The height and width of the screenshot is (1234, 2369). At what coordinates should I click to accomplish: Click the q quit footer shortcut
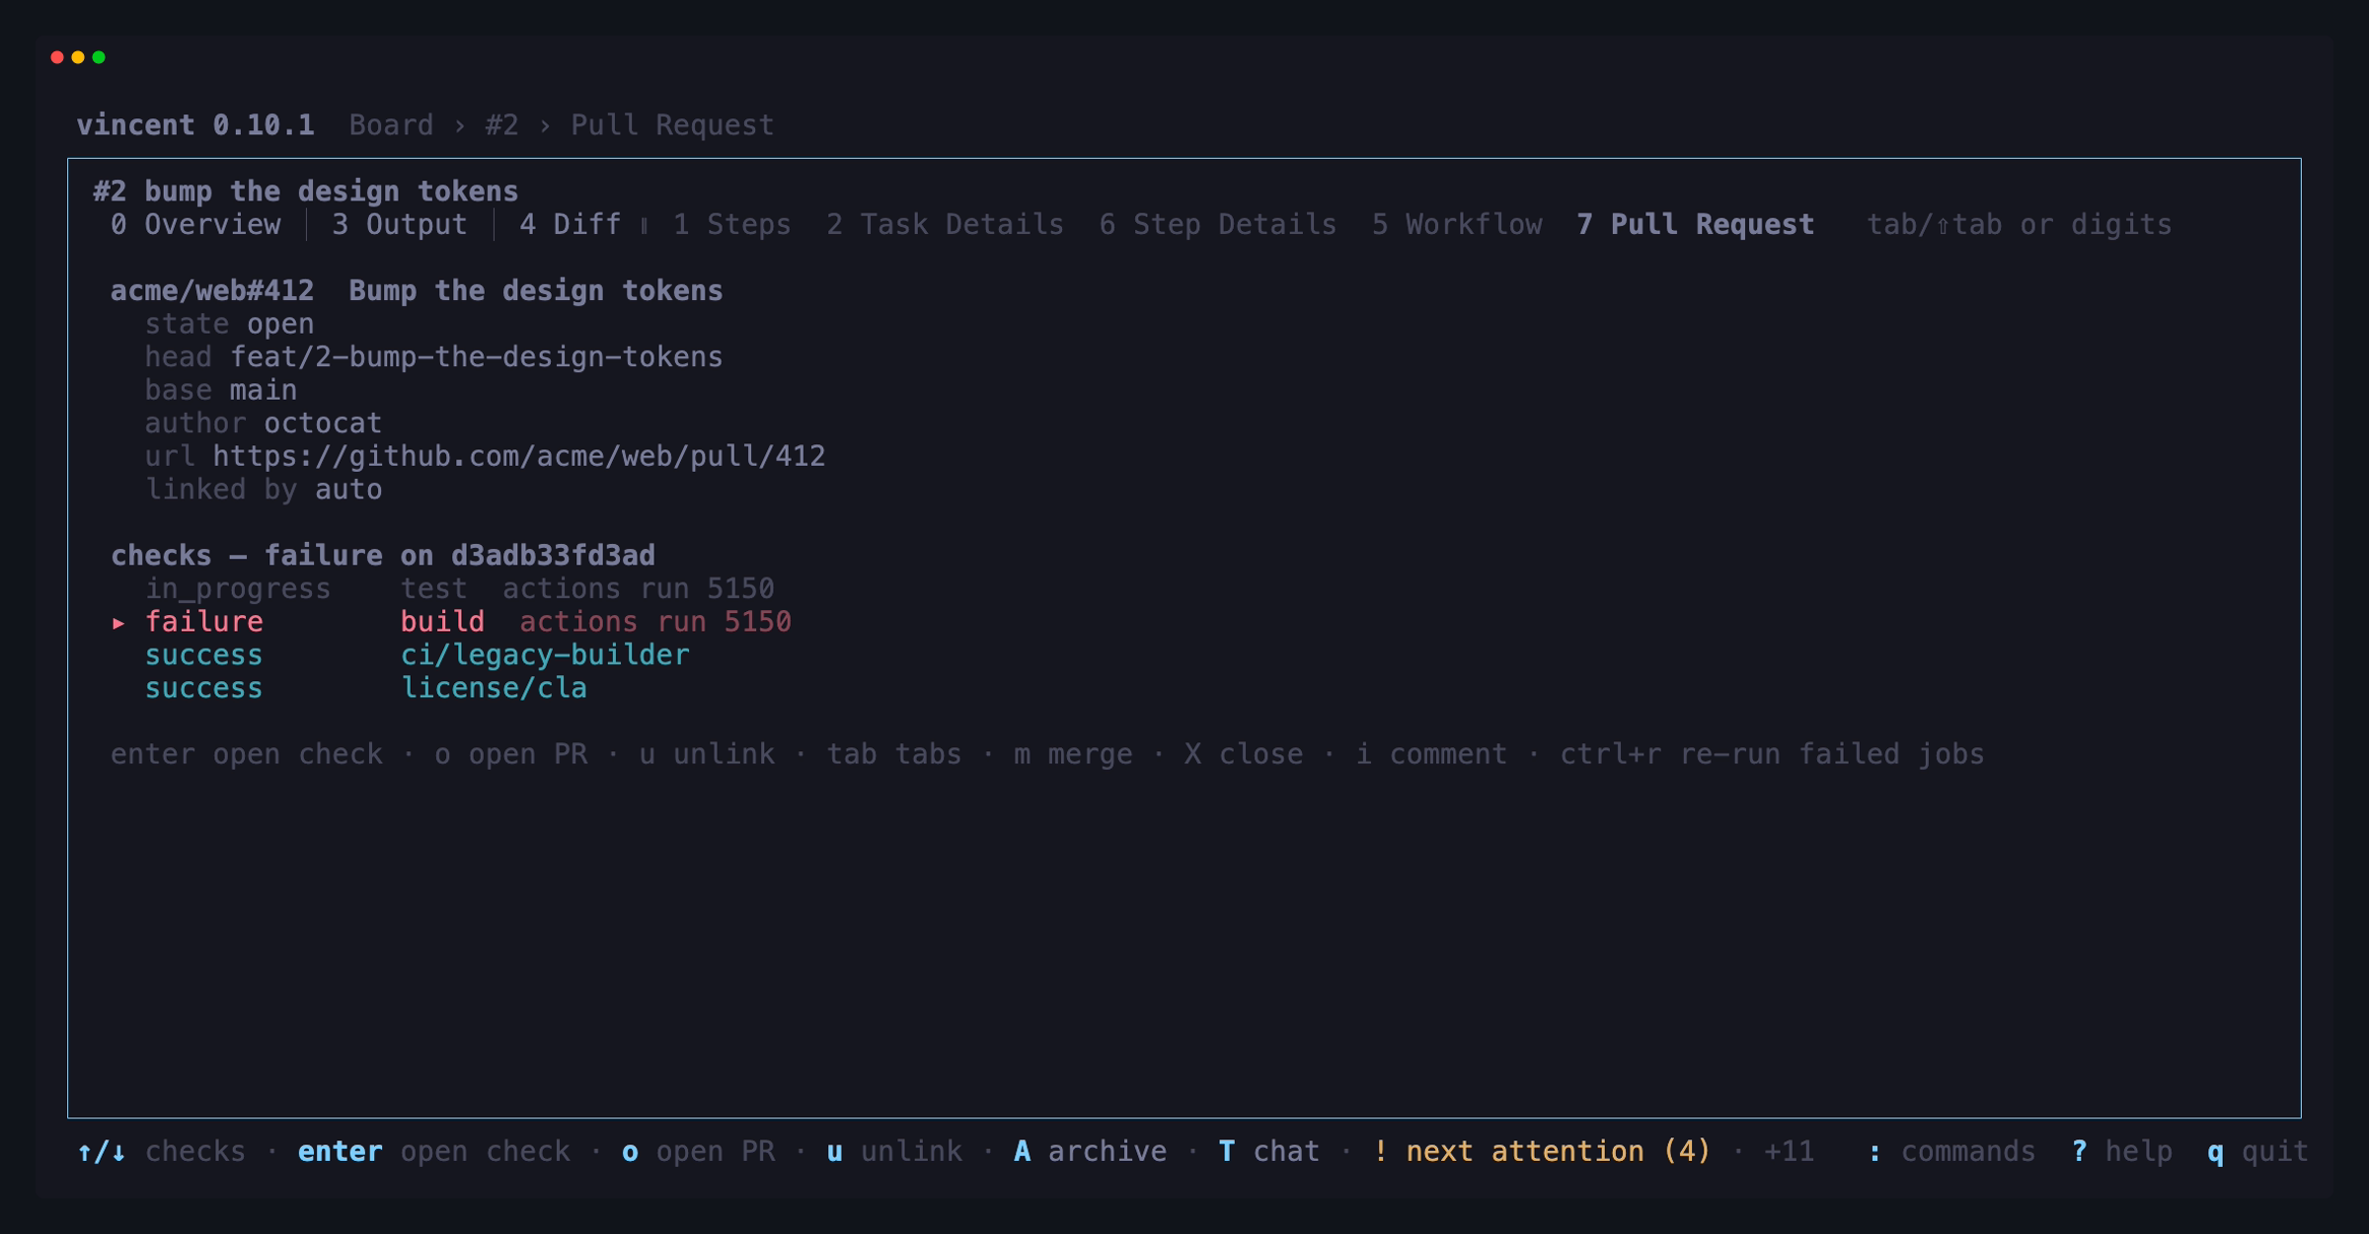click(x=2257, y=1152)
